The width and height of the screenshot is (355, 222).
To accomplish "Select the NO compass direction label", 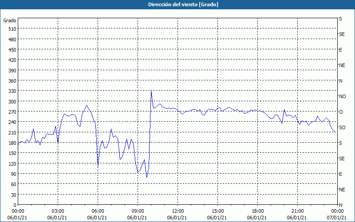I will click(342, 96).
